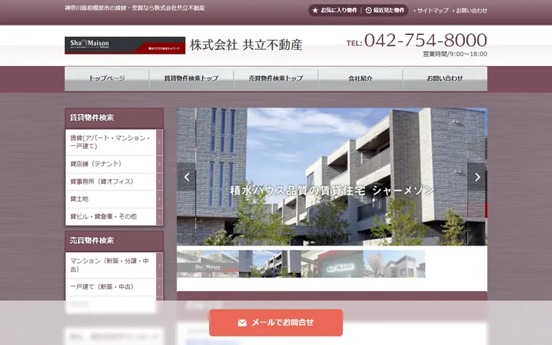552x345 pixels.
Task: Call phone number 042-754-8000
Action: pos(426,40)
